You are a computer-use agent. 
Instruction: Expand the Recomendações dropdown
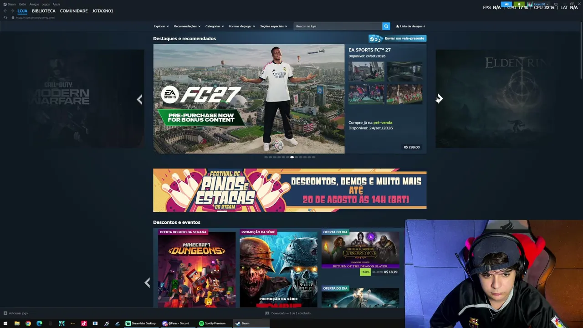(x=187, y=26)
